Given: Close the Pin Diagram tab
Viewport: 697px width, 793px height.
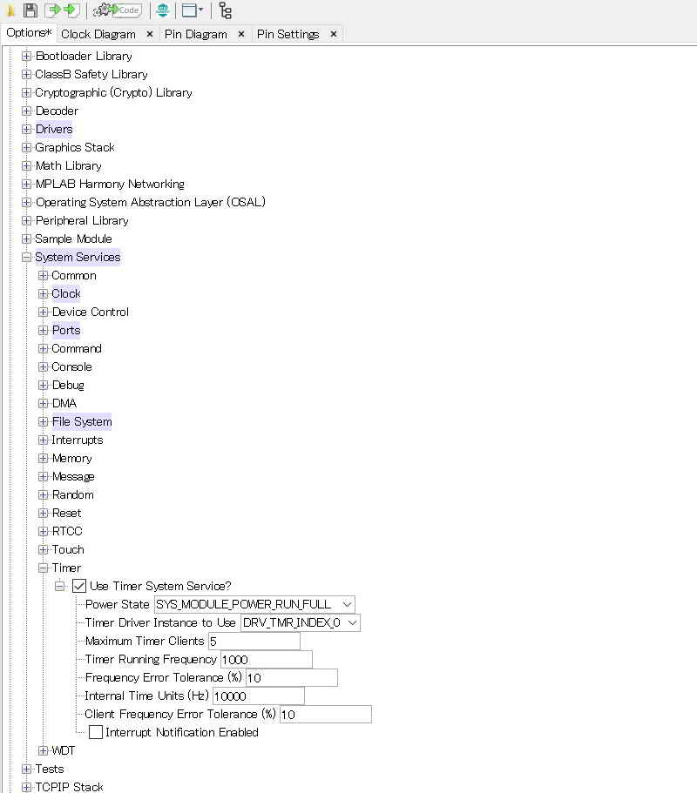Looking at the screenshot, I should (241, 34).
